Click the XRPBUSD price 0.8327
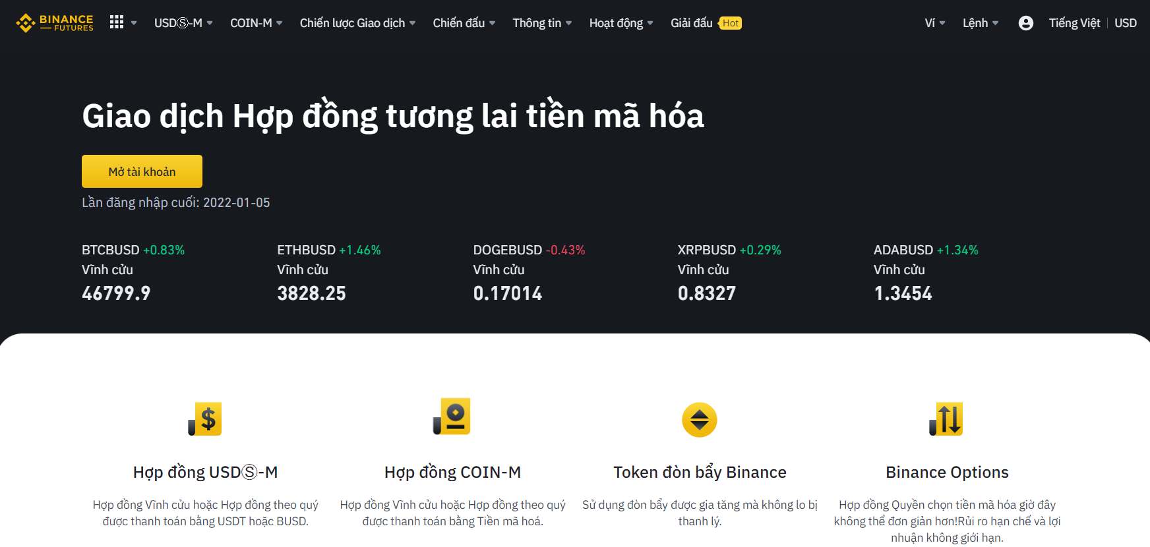The image size is (1150, 547). pos(707,293)
